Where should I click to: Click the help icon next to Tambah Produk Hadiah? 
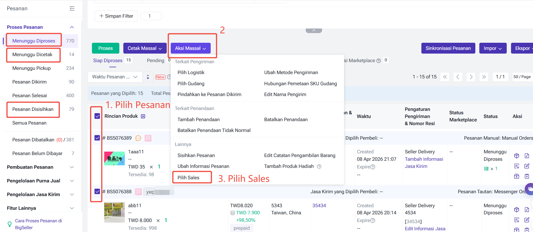coord(319,166)
